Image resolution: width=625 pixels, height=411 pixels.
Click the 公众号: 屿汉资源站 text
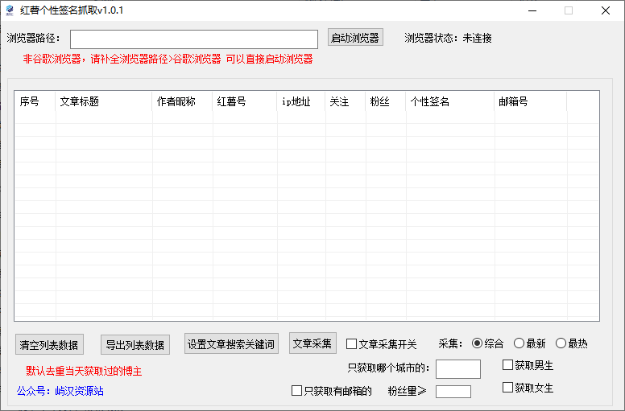tap(60, 391)
